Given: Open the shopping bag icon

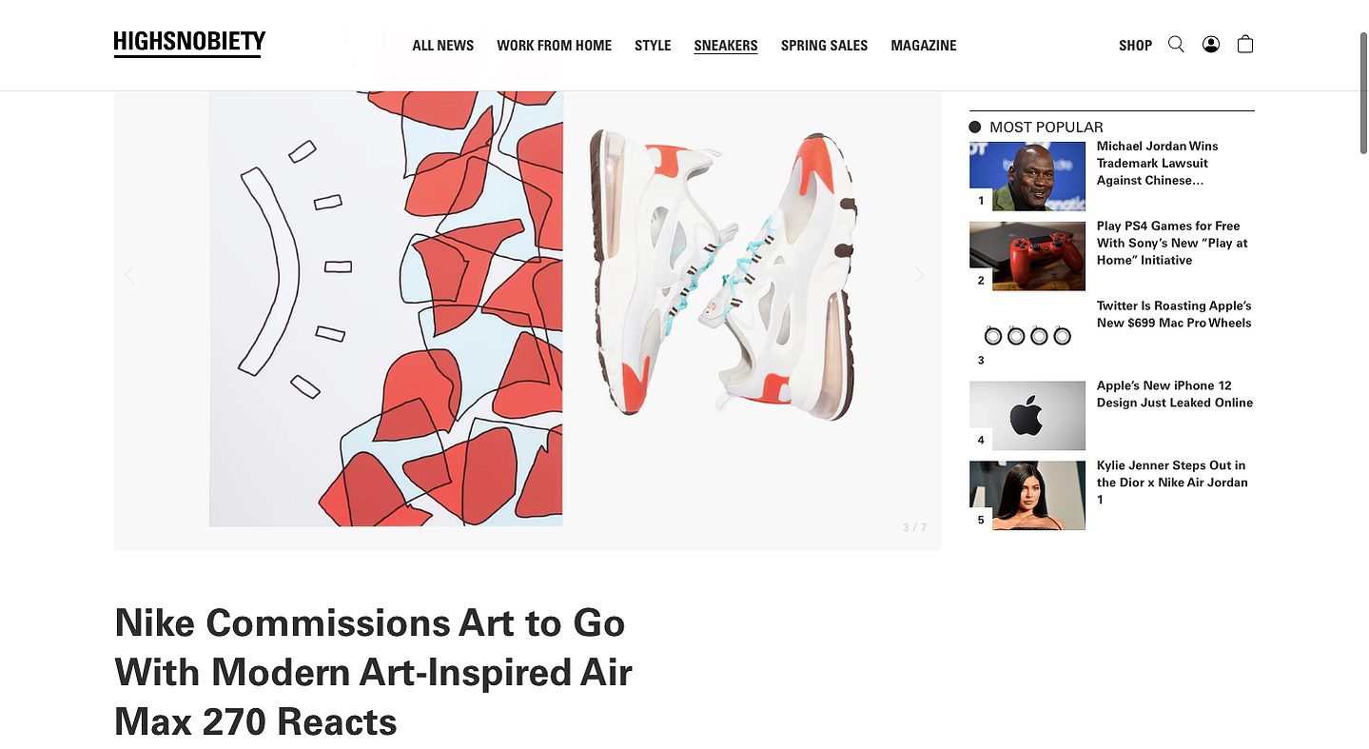Looking at the screenshot, I should click(x=1244, y=45).
